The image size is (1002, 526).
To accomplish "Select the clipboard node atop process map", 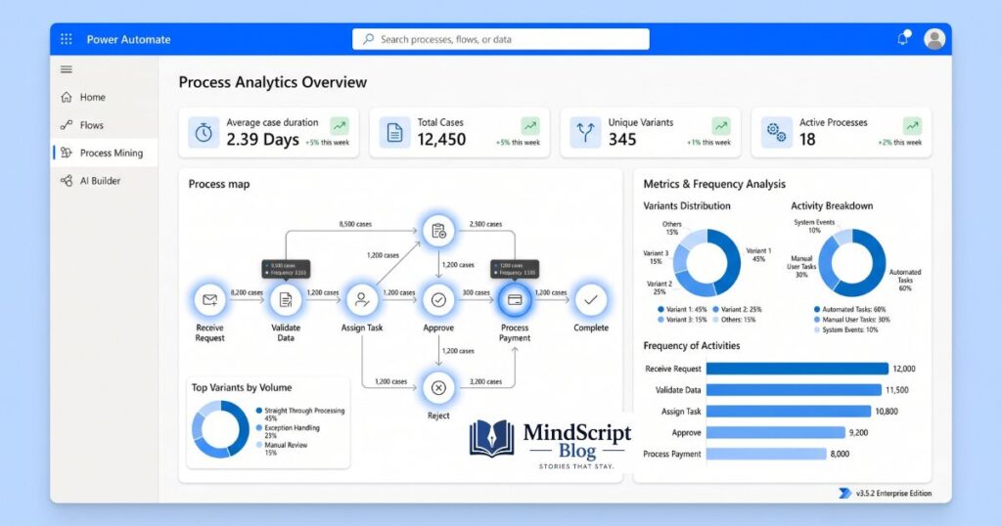I will (438, 231).
